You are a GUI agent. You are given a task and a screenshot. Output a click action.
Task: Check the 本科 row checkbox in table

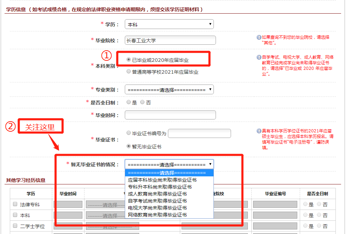pyautogui.click(x=15, y=215)
